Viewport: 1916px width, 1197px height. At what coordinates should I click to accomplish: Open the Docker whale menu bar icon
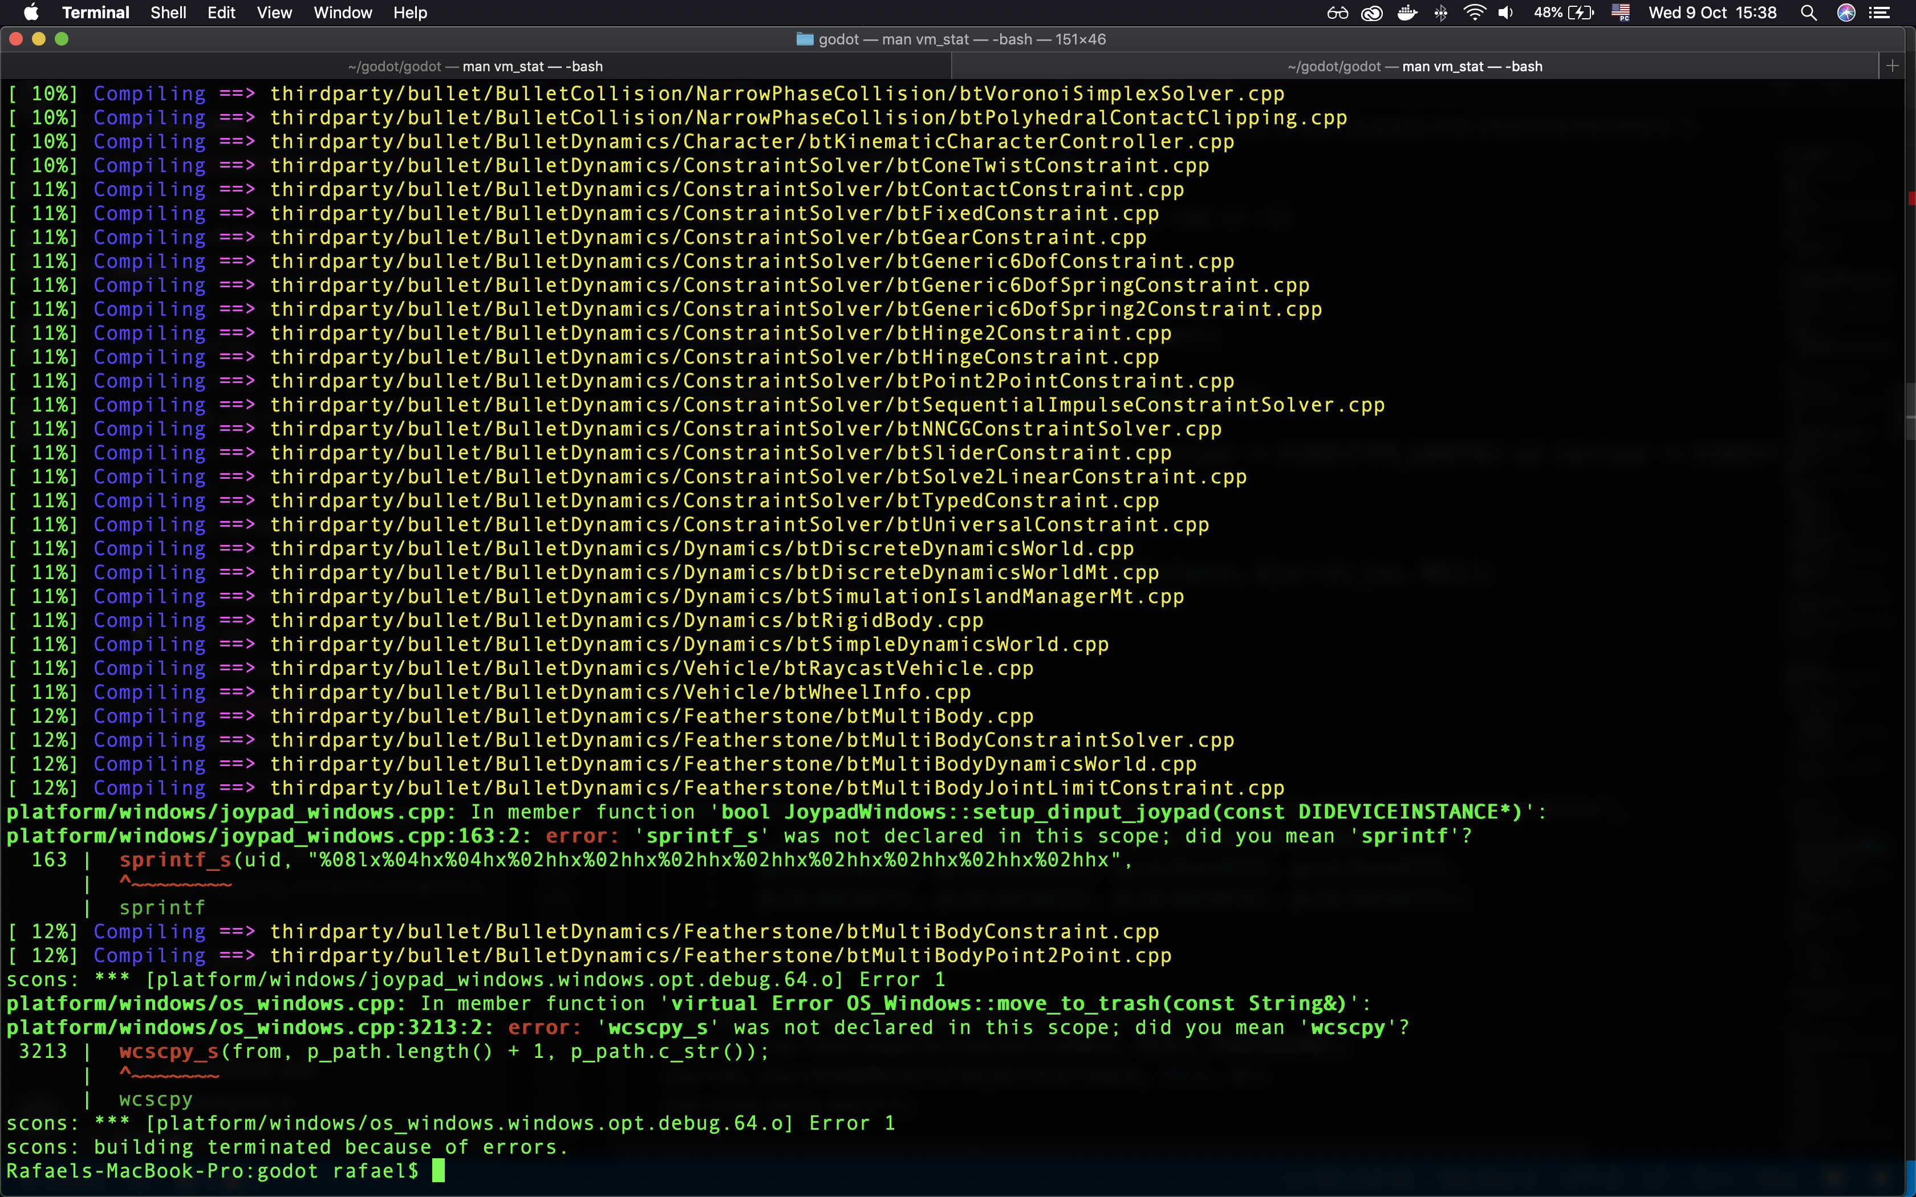coord(1407,13)
